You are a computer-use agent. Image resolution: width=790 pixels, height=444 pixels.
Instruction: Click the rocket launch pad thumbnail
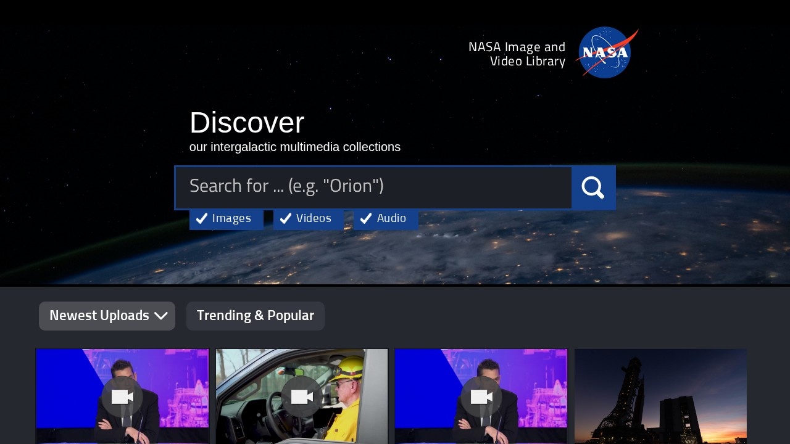pyautogui.click(x=660, y=397)
